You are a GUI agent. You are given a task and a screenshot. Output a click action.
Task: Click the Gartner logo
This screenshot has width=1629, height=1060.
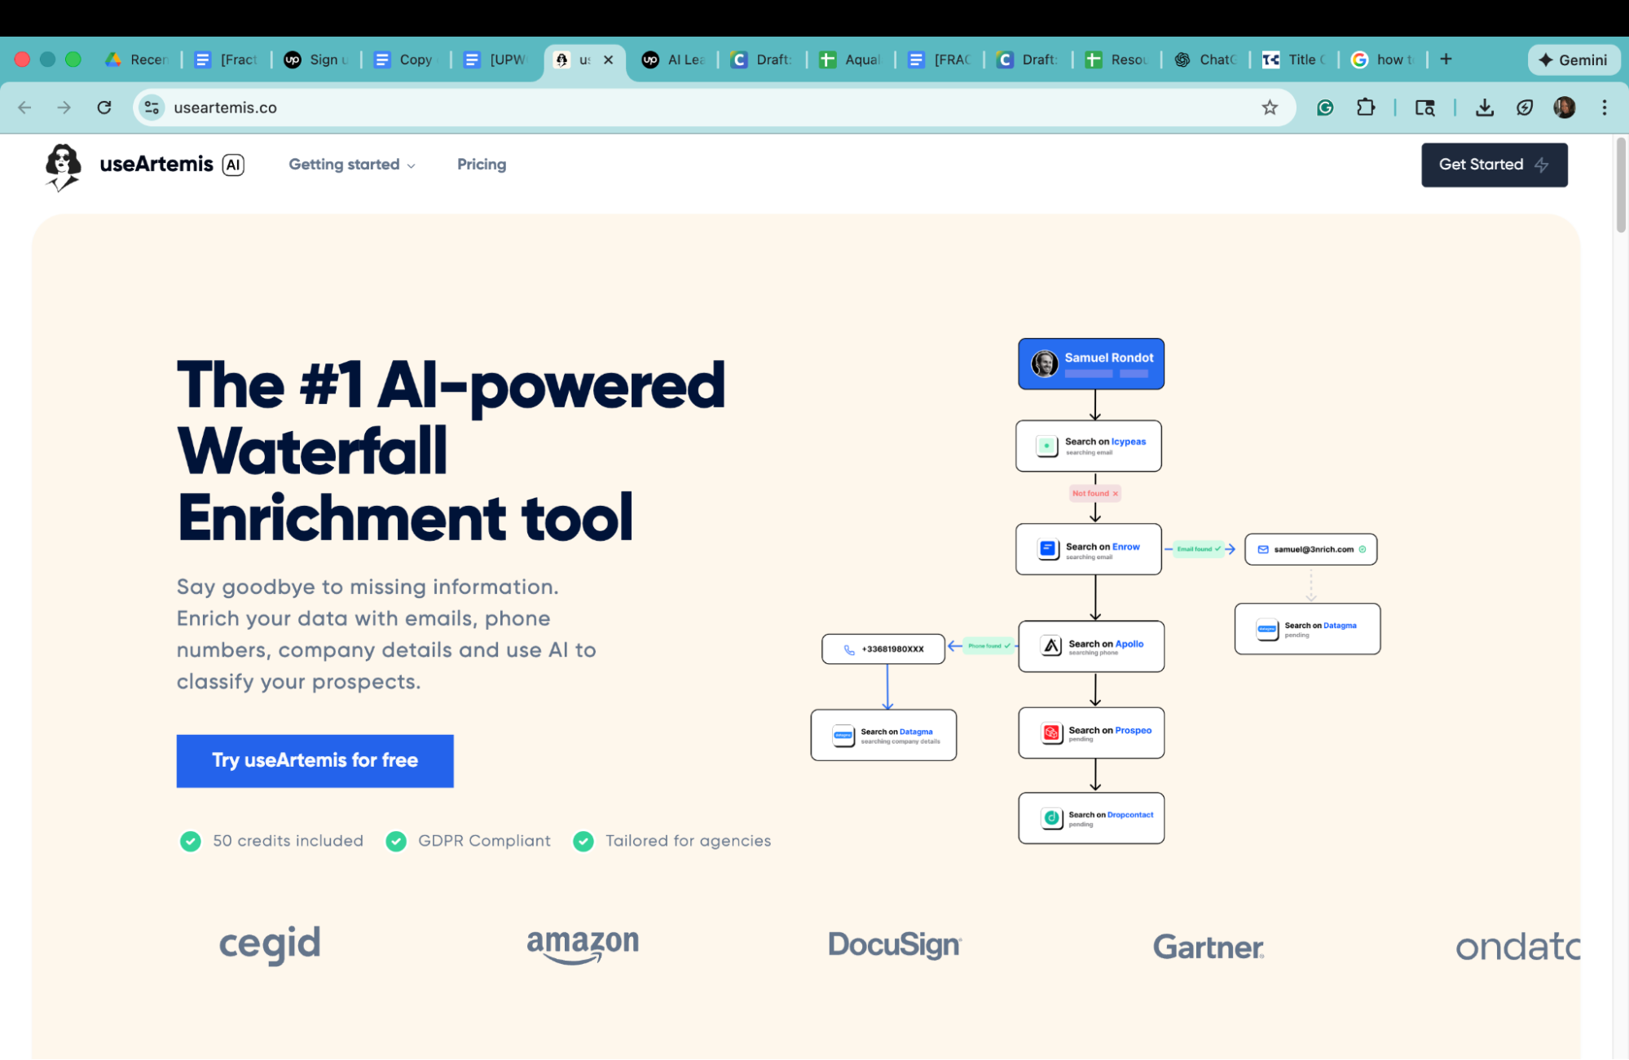[1208, 947]
